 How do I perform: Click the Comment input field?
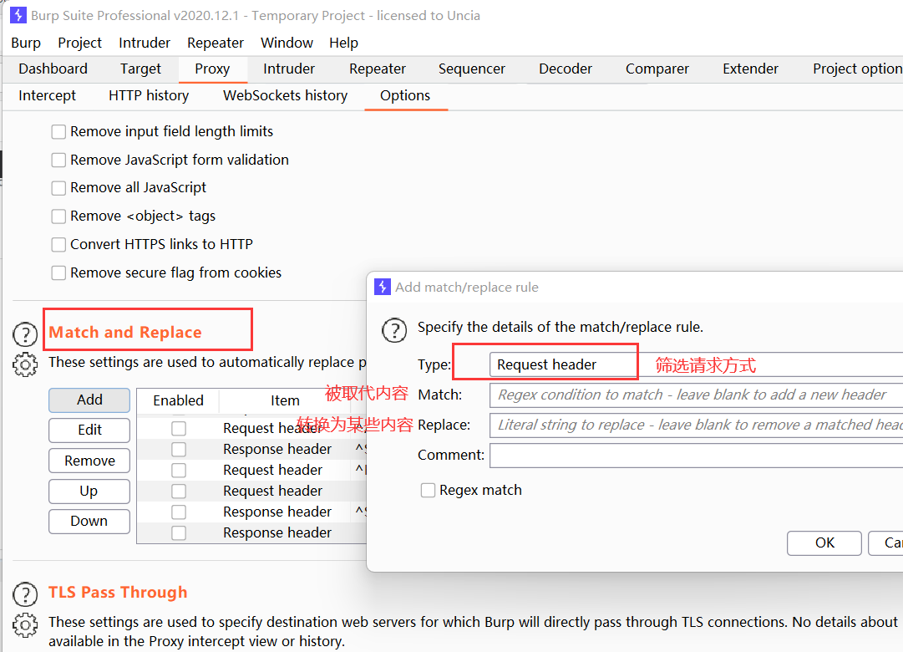point(697,455)
